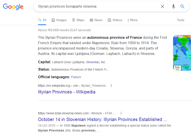The image size is (191, 134).
Task: Switch to the Images tab
Action: tap(59, 20)
